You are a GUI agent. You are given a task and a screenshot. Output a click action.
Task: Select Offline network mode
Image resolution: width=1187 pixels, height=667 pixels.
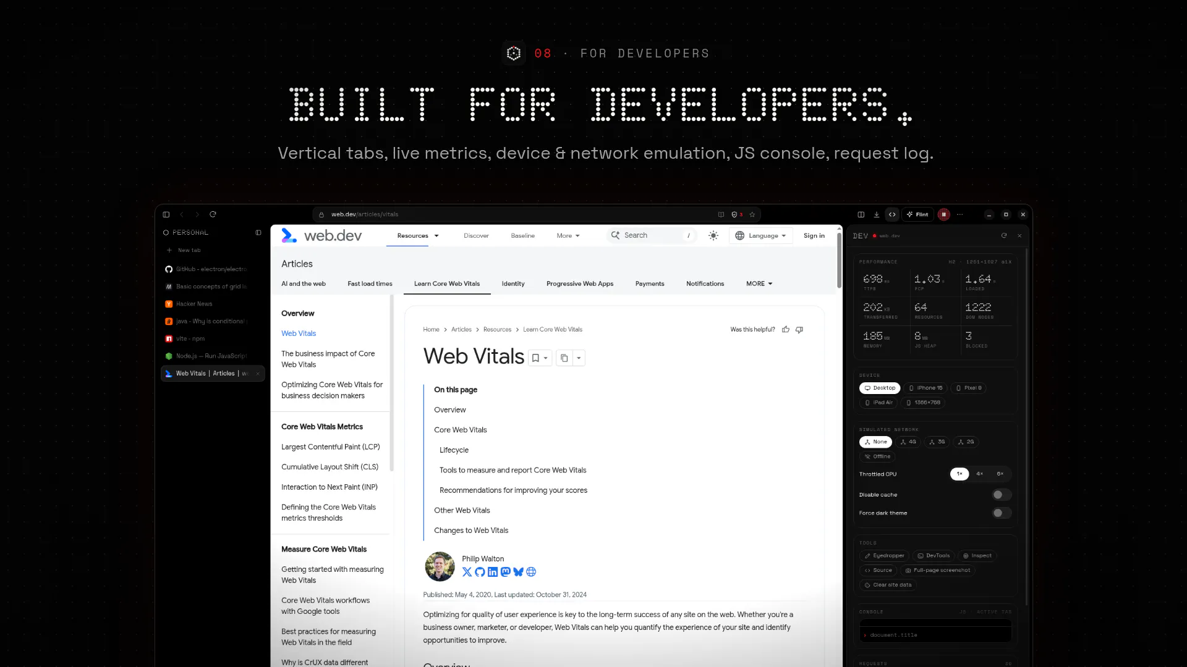[877, 456]
